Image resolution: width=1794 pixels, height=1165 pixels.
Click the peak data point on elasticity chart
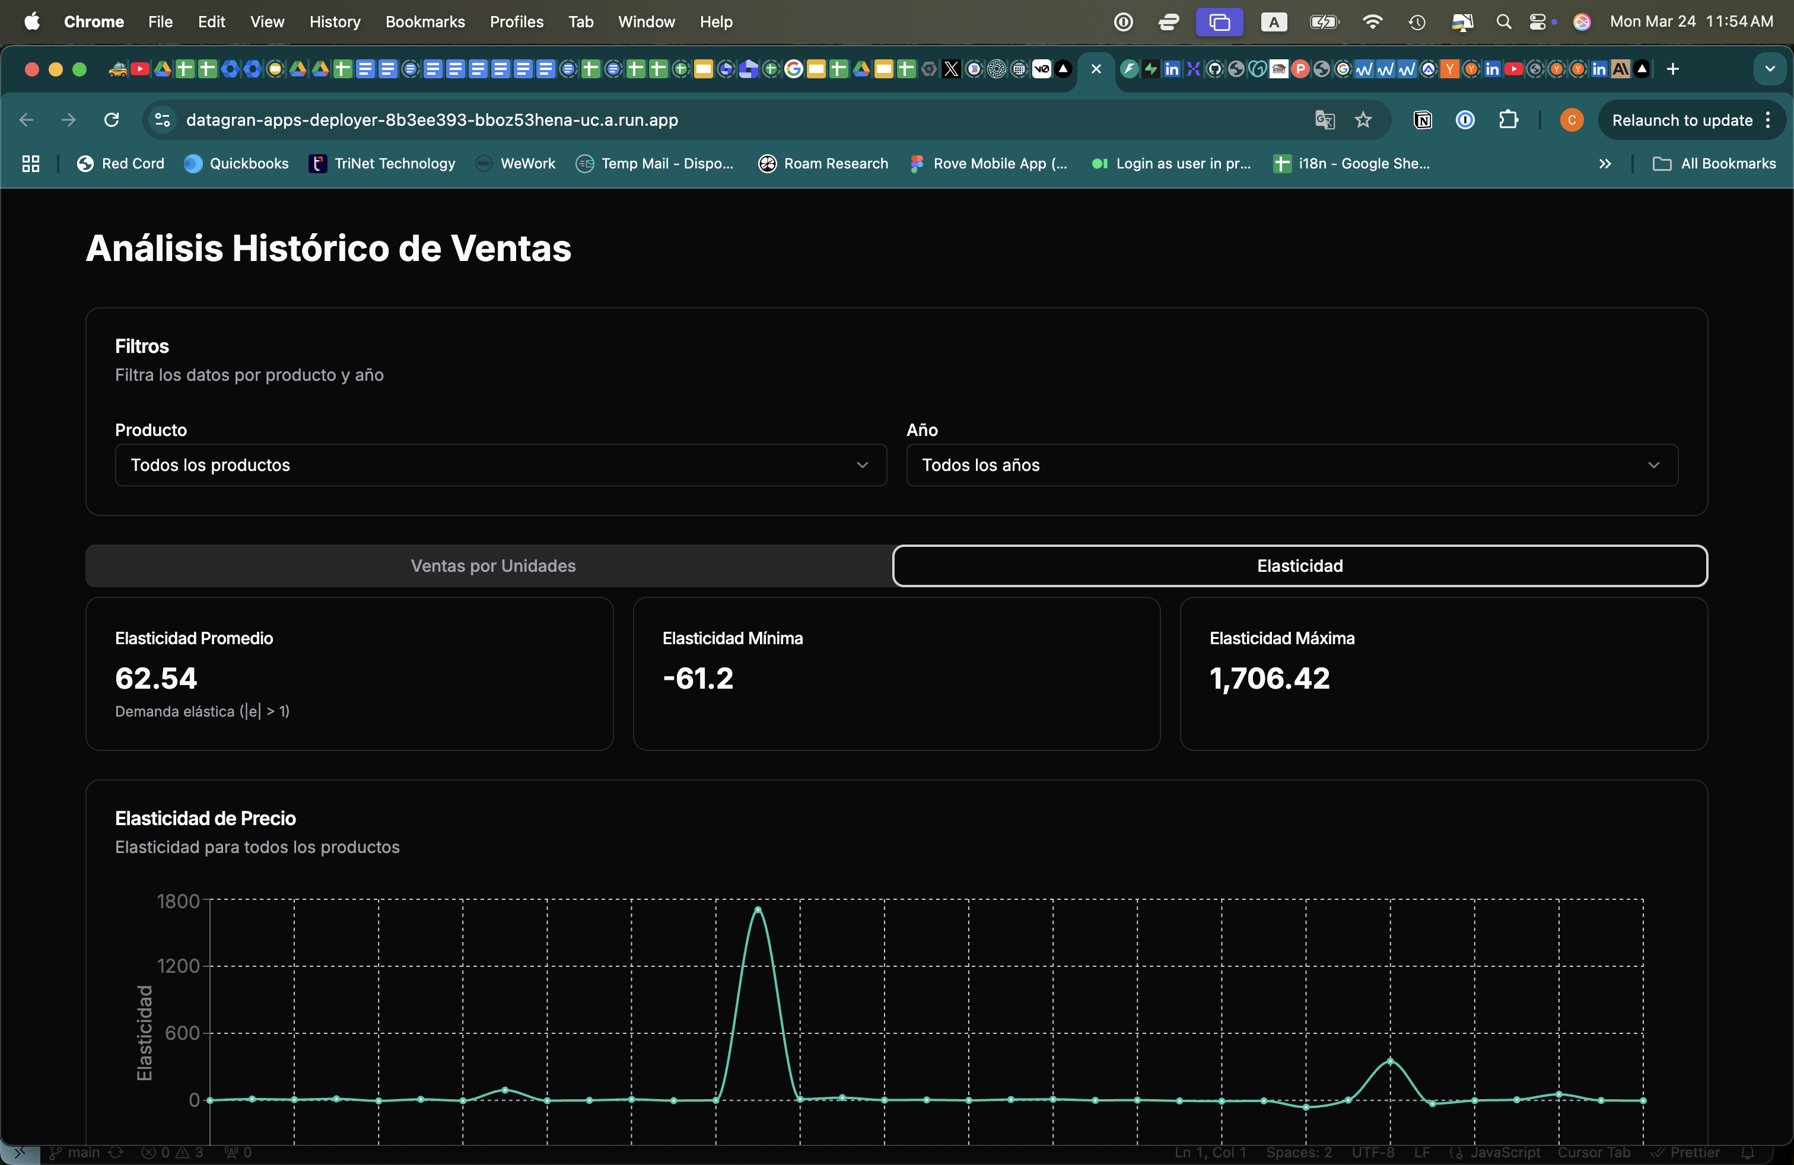[758, 909]
